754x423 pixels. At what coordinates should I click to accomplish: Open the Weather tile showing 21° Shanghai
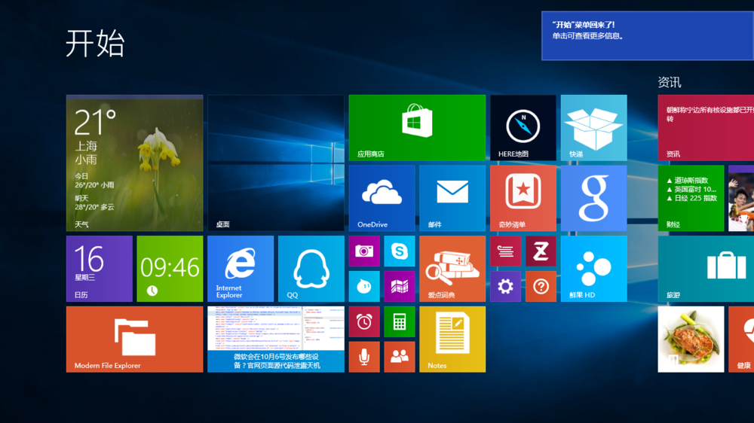[x=135, y=163]
